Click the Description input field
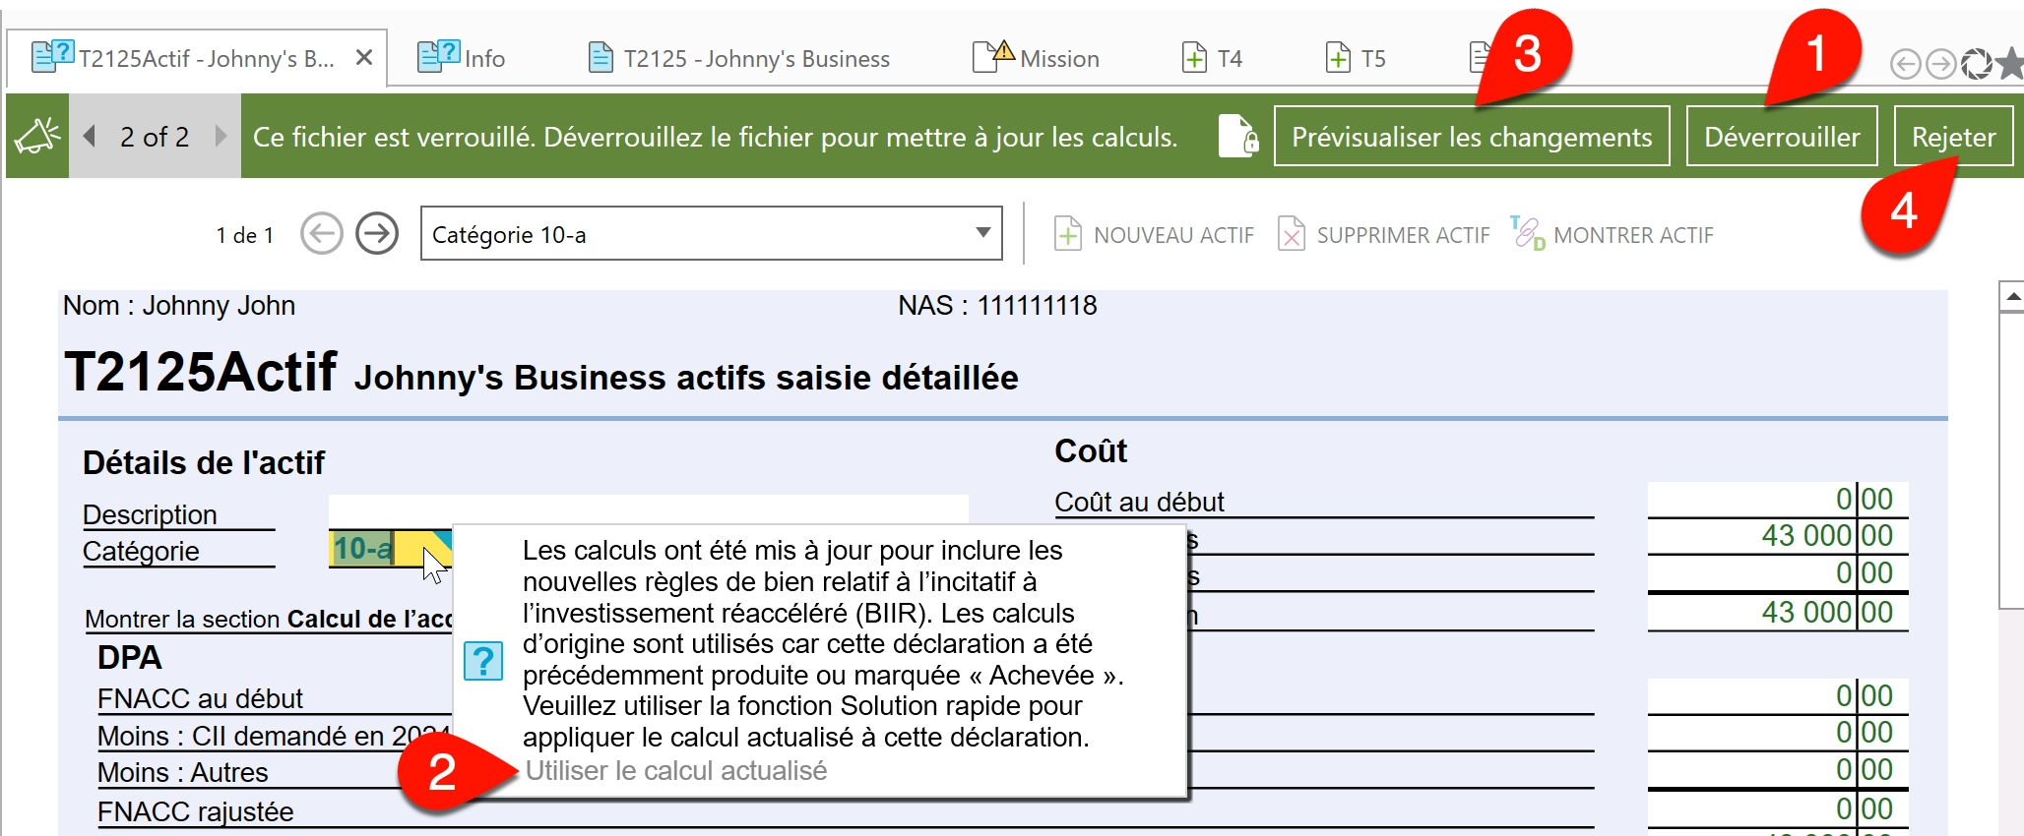 pos(648,509)
